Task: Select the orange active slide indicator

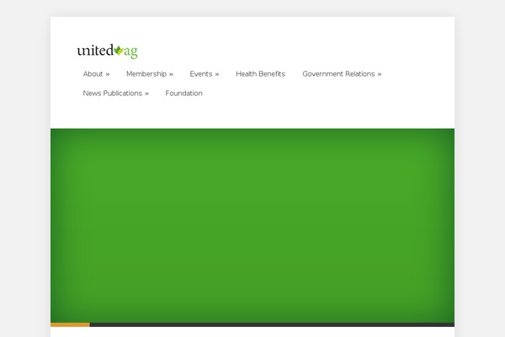Action: pyautogui.click(x=70, y=324)
